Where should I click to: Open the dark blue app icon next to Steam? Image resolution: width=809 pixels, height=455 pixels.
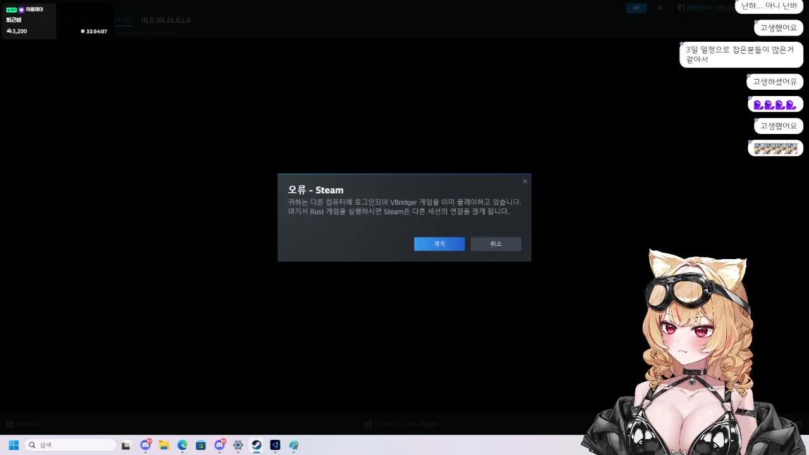tap(275, 445)
